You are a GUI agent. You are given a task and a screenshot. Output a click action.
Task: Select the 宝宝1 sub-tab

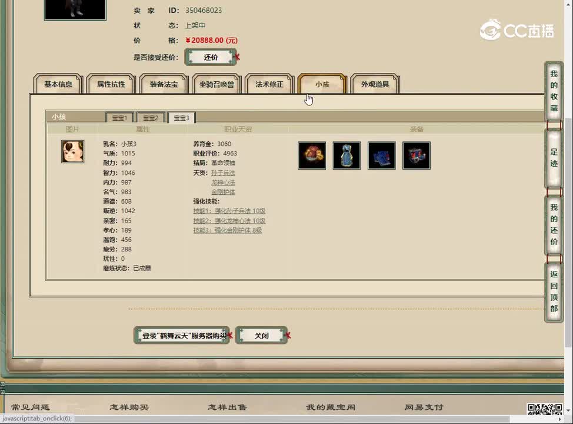click(x=119, y=117)
